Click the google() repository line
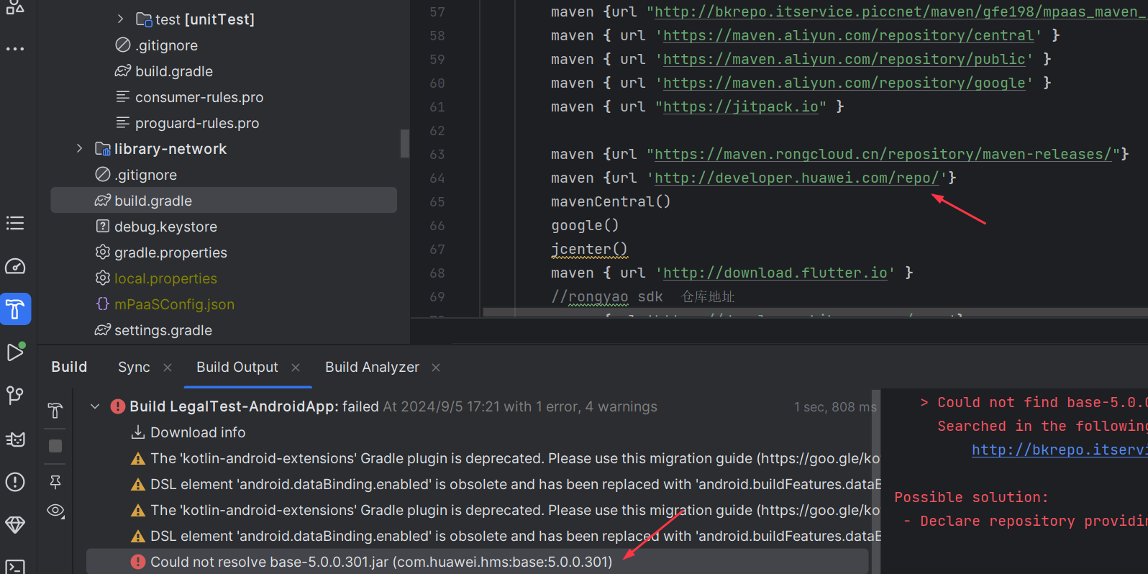 pyautogui.click(x=585, y=225)
